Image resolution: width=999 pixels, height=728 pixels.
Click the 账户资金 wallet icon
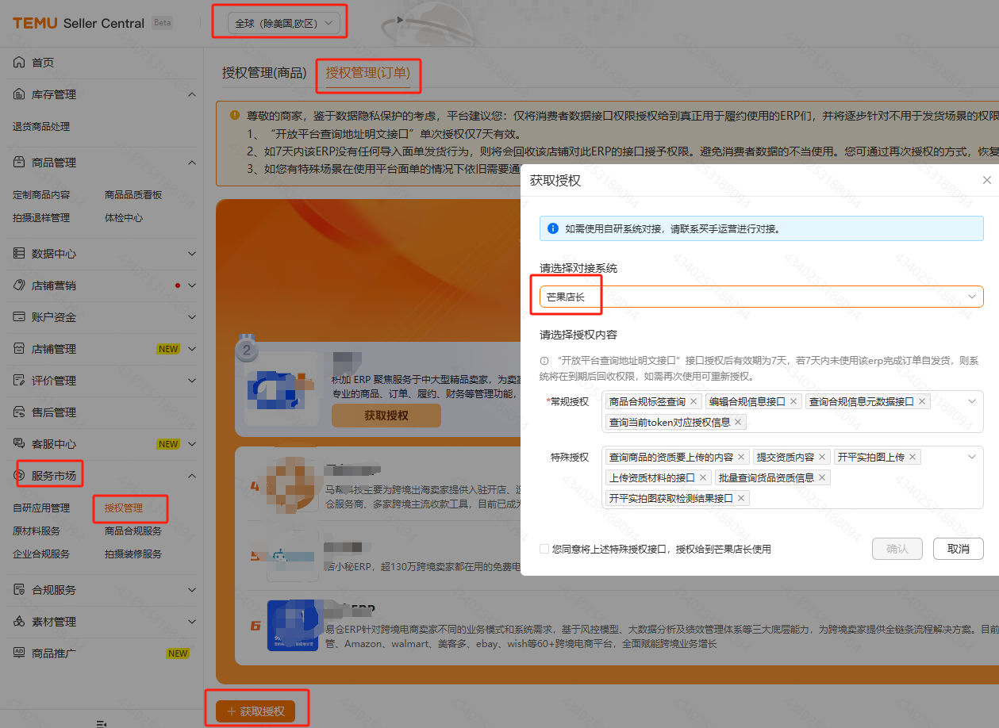(19, 317)
